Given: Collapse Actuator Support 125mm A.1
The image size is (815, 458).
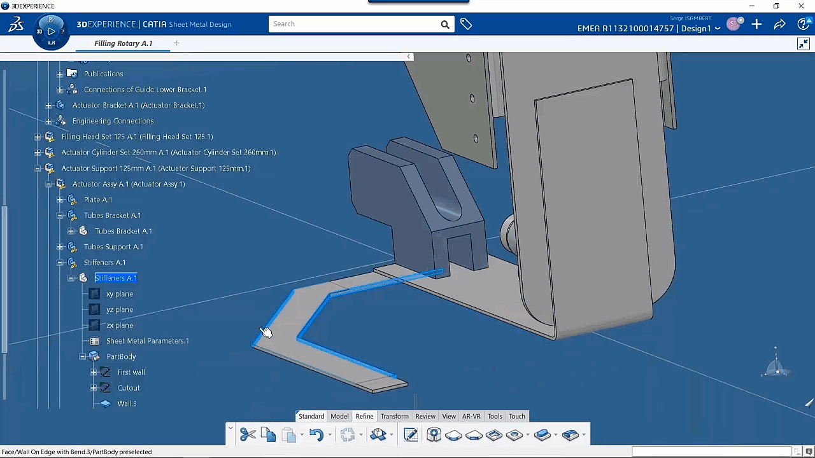Looking at the screenshot, I should [37, 169].
